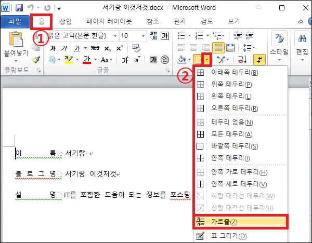The height and width of the screenshot is (243, 312).
Task: Center align the text
Action: click(193, 48)
